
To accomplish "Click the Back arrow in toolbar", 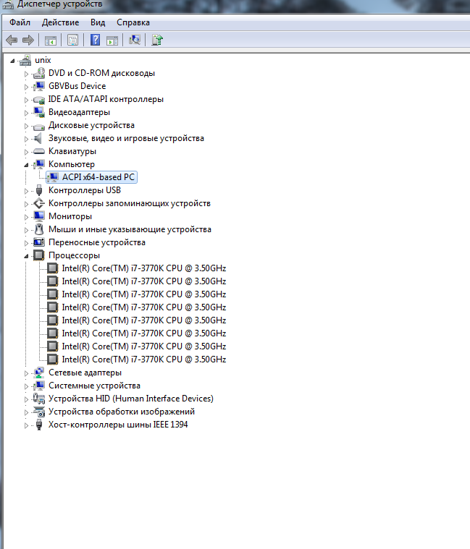I will click(x=12, y=40).
